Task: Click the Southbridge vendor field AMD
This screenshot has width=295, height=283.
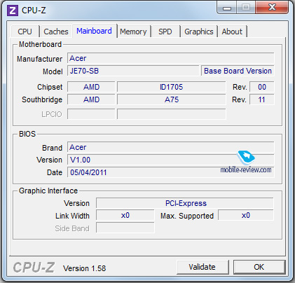Action: pos(91,99)
